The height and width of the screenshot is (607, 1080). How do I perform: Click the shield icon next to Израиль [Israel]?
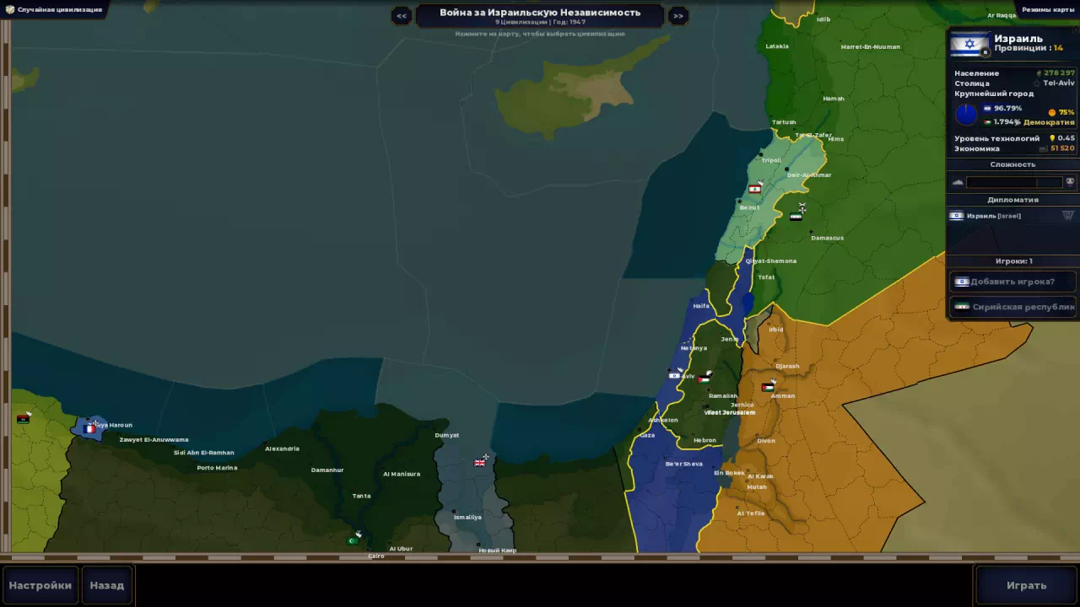(x=1068, y=216)
